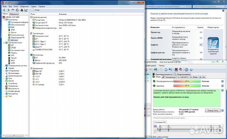227x139 pixels.
Task: Click the 4,7 base score badge
Action: 213,43
